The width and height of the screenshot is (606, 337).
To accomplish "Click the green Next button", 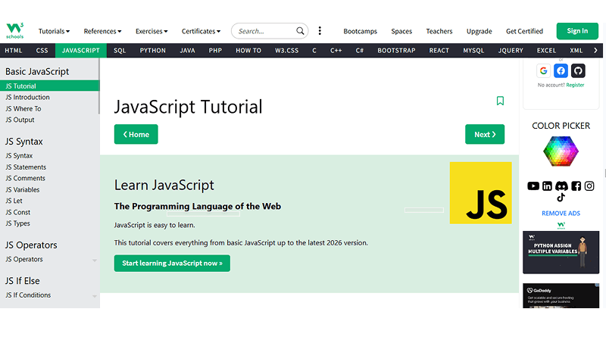I will click(484, 134).
